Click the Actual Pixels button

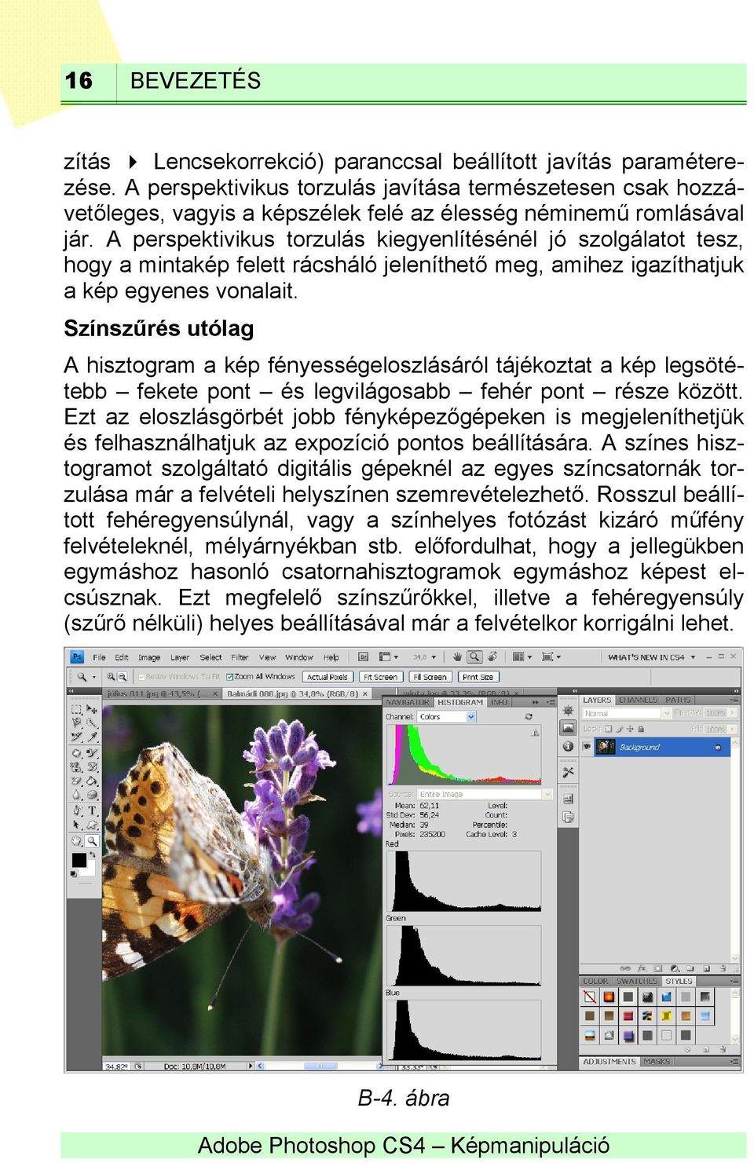[x=327, y=677]
